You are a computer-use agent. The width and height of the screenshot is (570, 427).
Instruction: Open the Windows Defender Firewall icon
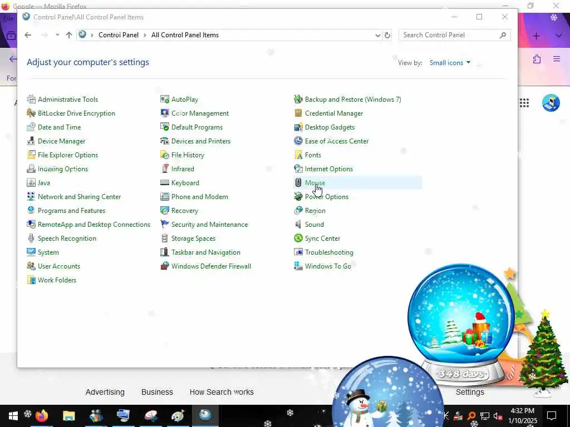(x=165, y=266)
